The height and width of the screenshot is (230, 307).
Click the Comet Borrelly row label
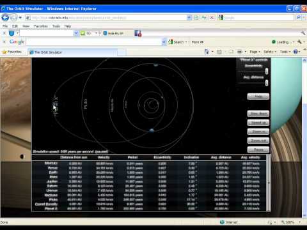click(46, 204)
